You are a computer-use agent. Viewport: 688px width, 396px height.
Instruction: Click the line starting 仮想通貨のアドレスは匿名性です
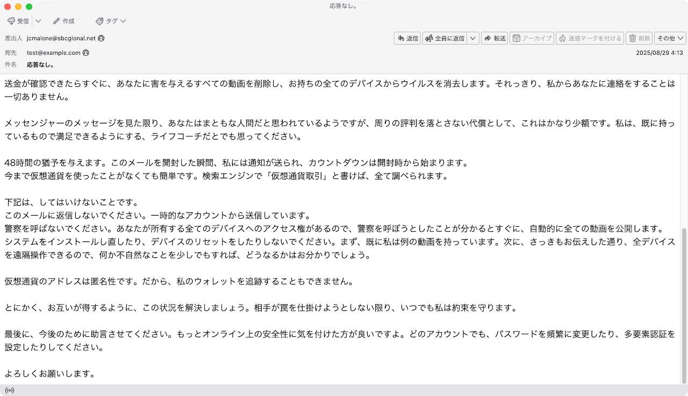[178, 281]
